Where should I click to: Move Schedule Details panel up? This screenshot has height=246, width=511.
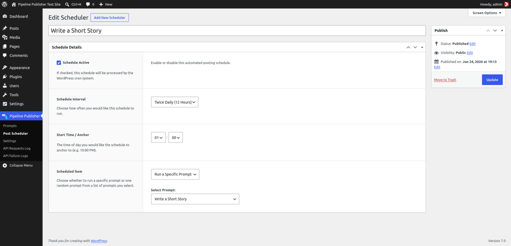408,47
